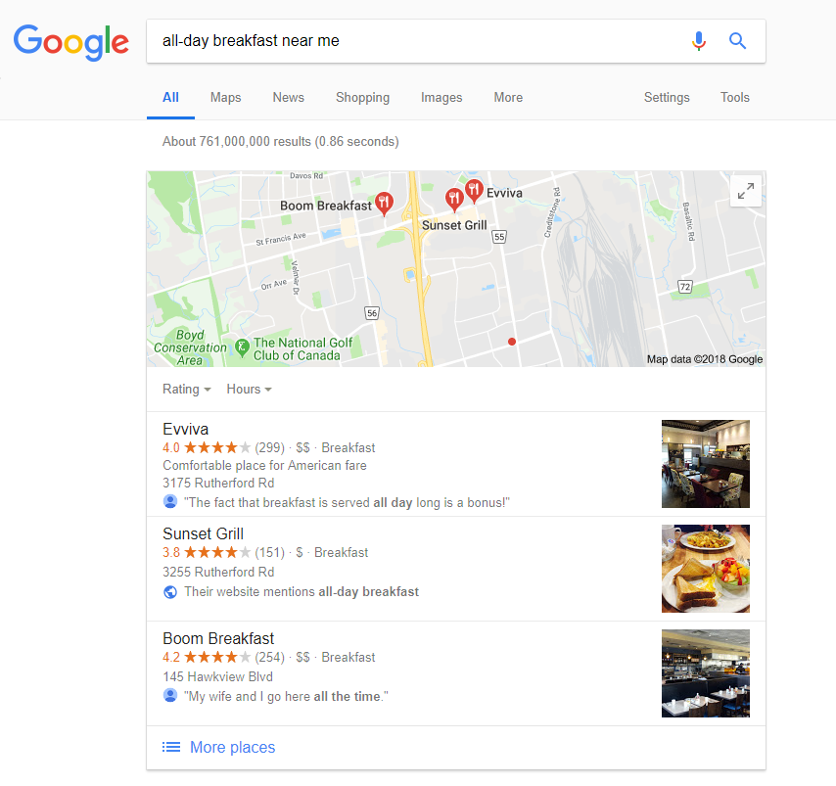Screen dimensions: 836x786
Task: Select the Evviva red map pin
Action: pos(474,191)
